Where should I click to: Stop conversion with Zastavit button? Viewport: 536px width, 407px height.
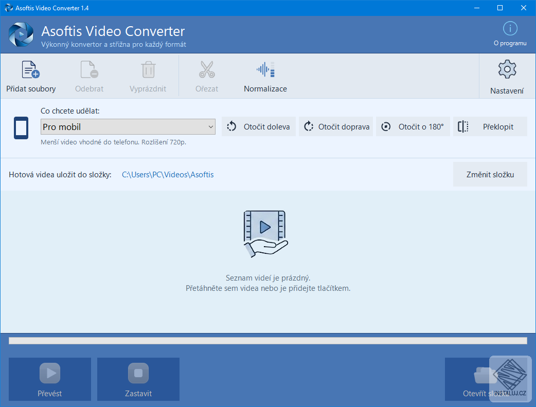click(138, 379)
